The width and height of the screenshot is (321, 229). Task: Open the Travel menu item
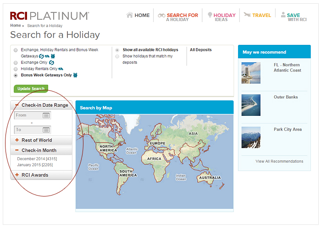[x=261, y=15]
